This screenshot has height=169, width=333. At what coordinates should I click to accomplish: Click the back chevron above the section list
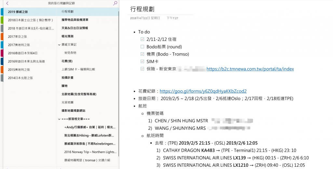7,3
